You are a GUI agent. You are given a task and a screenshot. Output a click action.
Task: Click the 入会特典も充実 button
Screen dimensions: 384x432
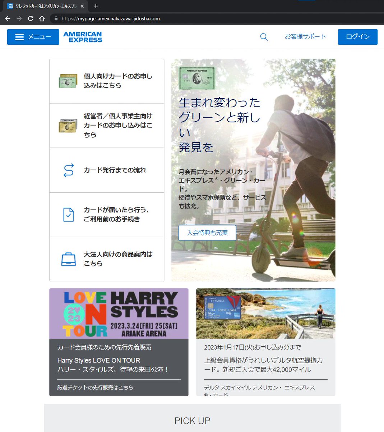click(207, 233)
